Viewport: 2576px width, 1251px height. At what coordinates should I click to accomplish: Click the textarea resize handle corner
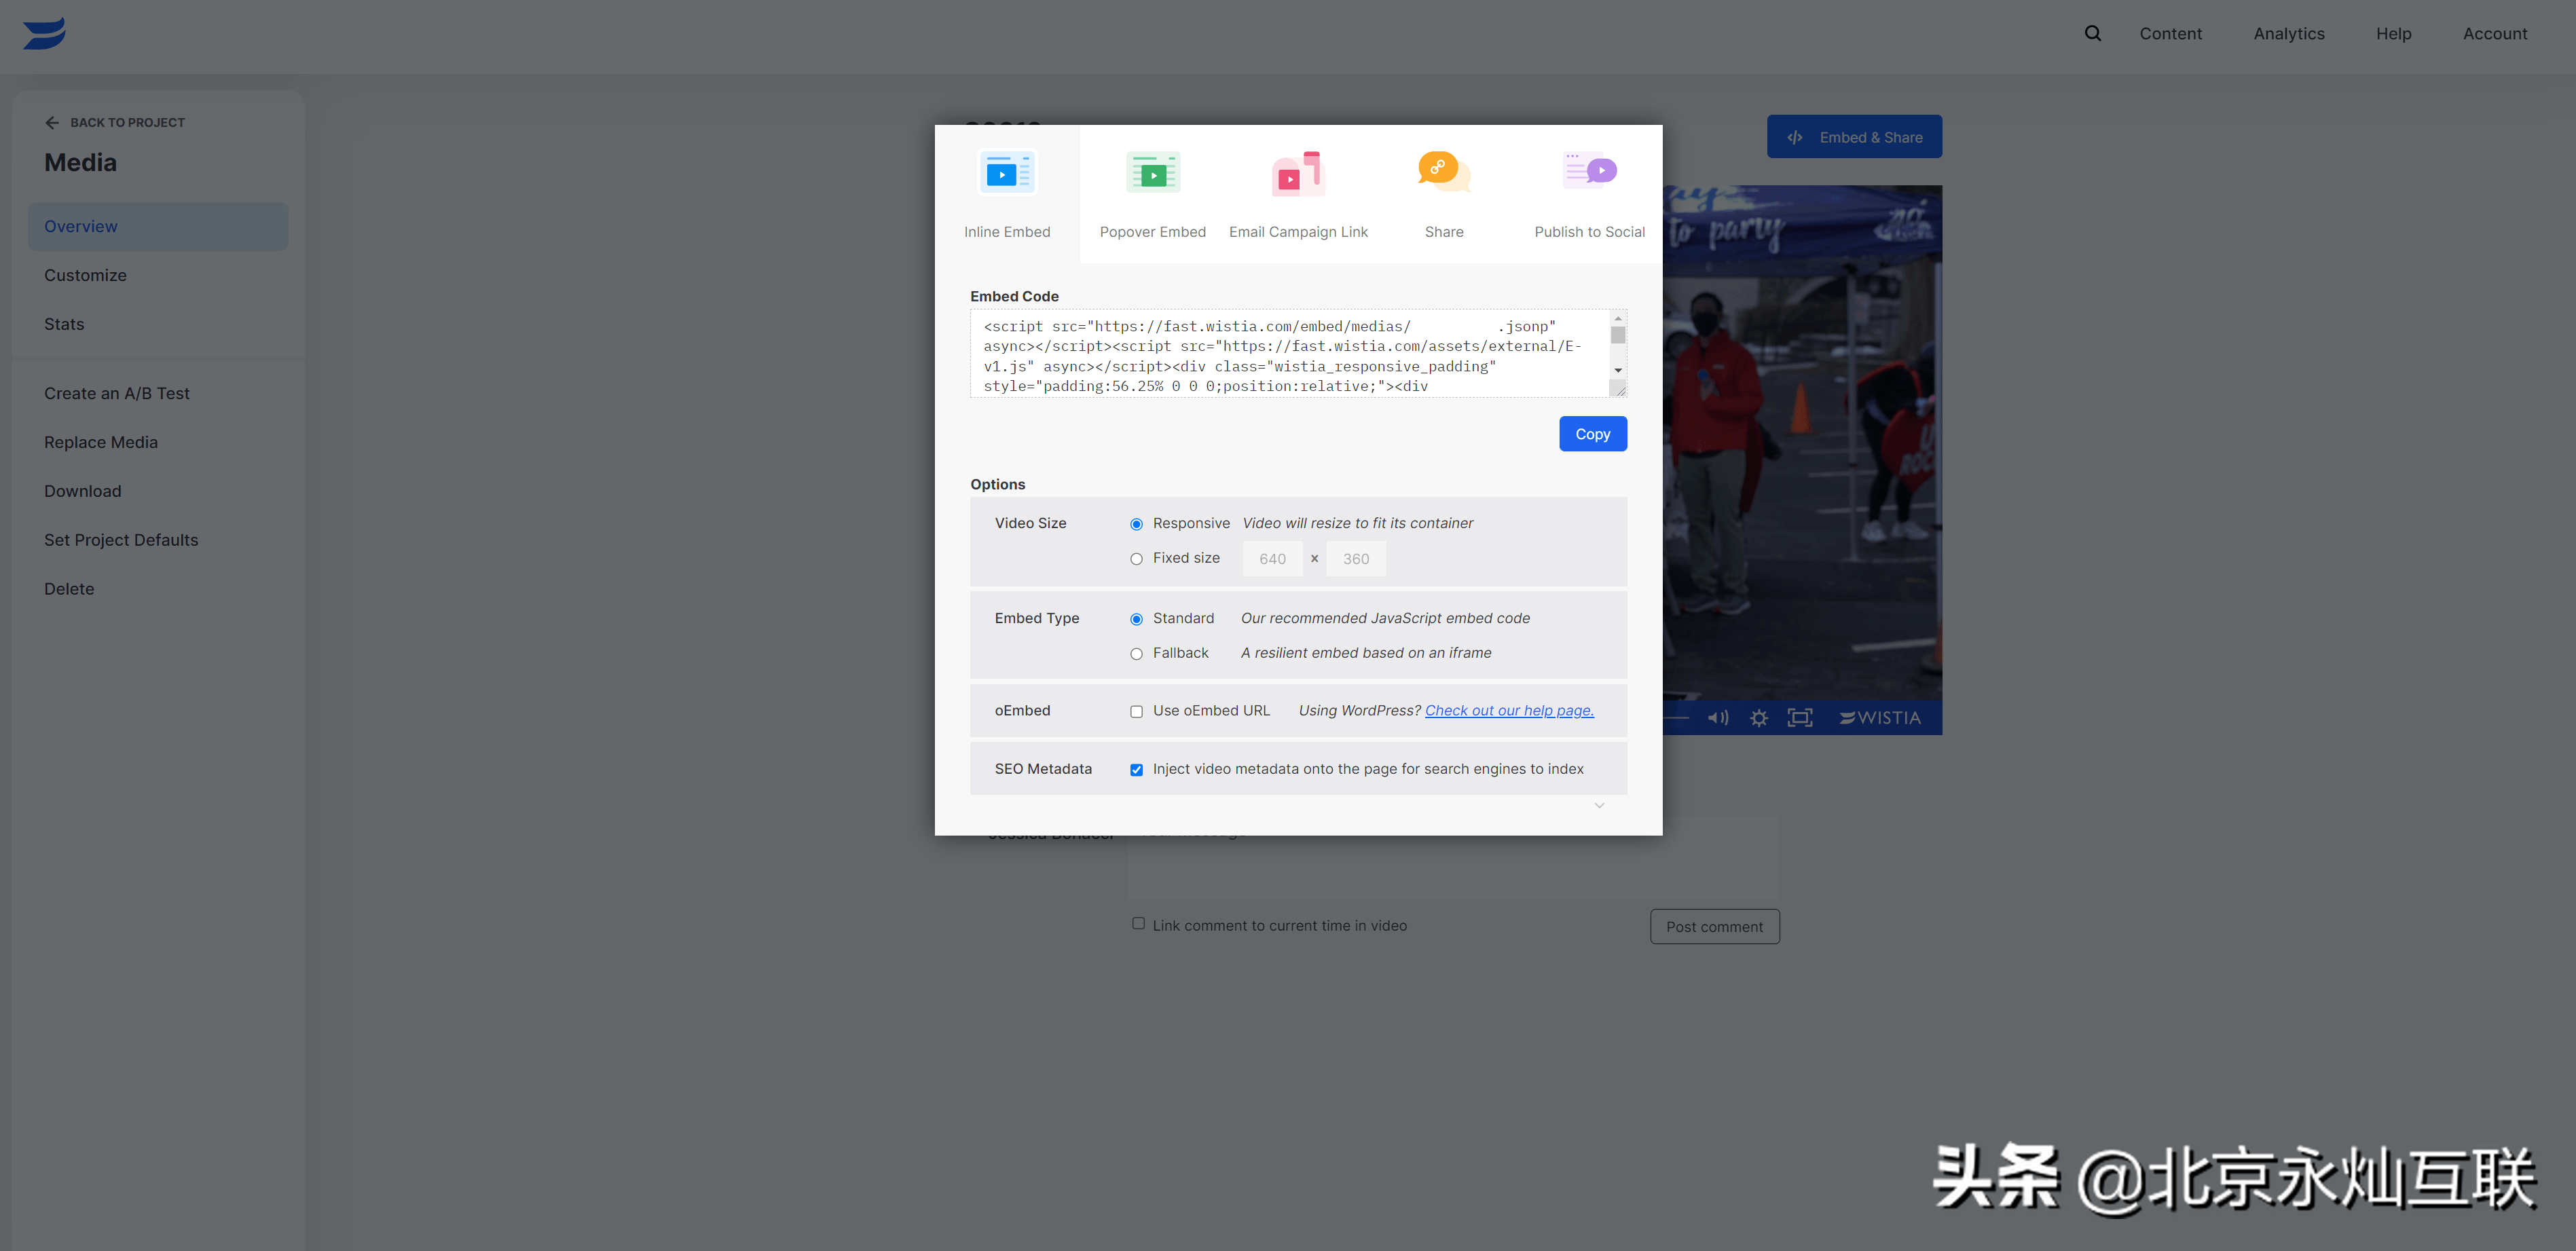click(x=1619, y=390)
